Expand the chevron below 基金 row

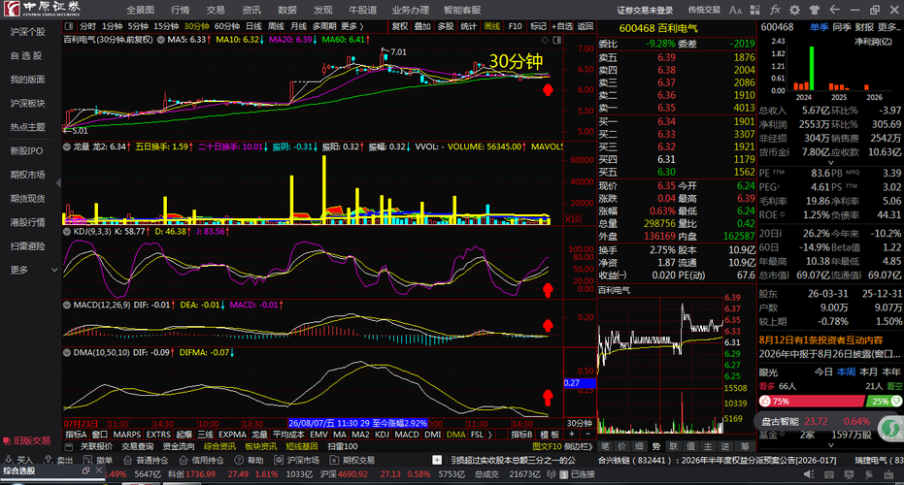point(830,445)
